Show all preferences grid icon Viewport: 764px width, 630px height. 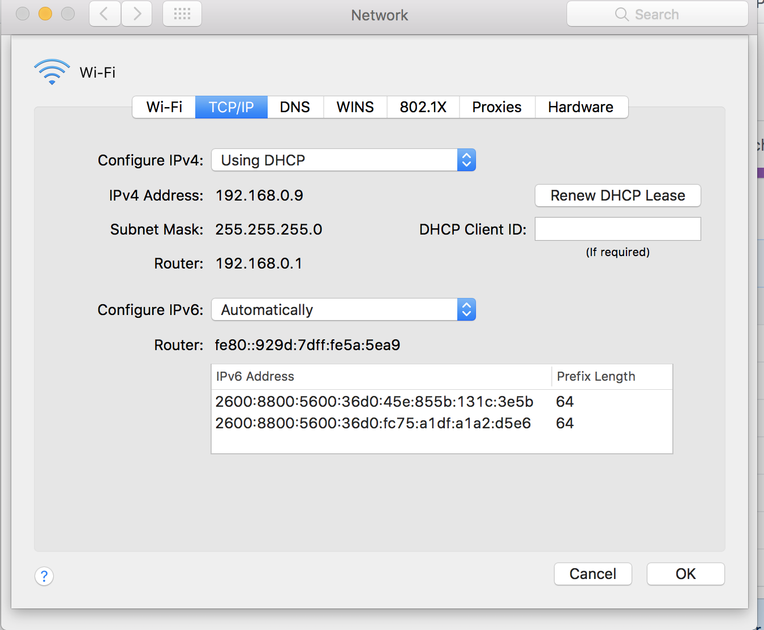182,14
